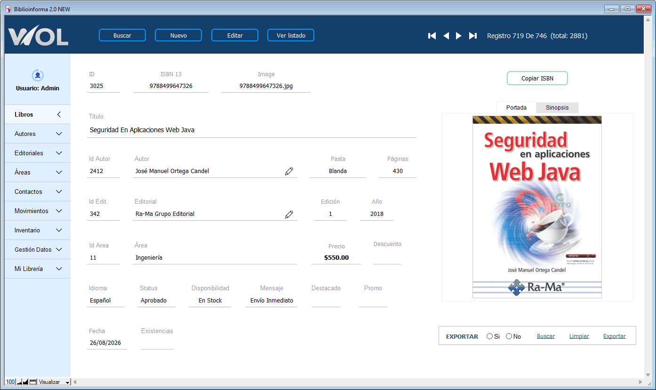The width and height of the screenshot is (656, 390).
Task: Click the Páginas field showing 430
Action: 398,171
